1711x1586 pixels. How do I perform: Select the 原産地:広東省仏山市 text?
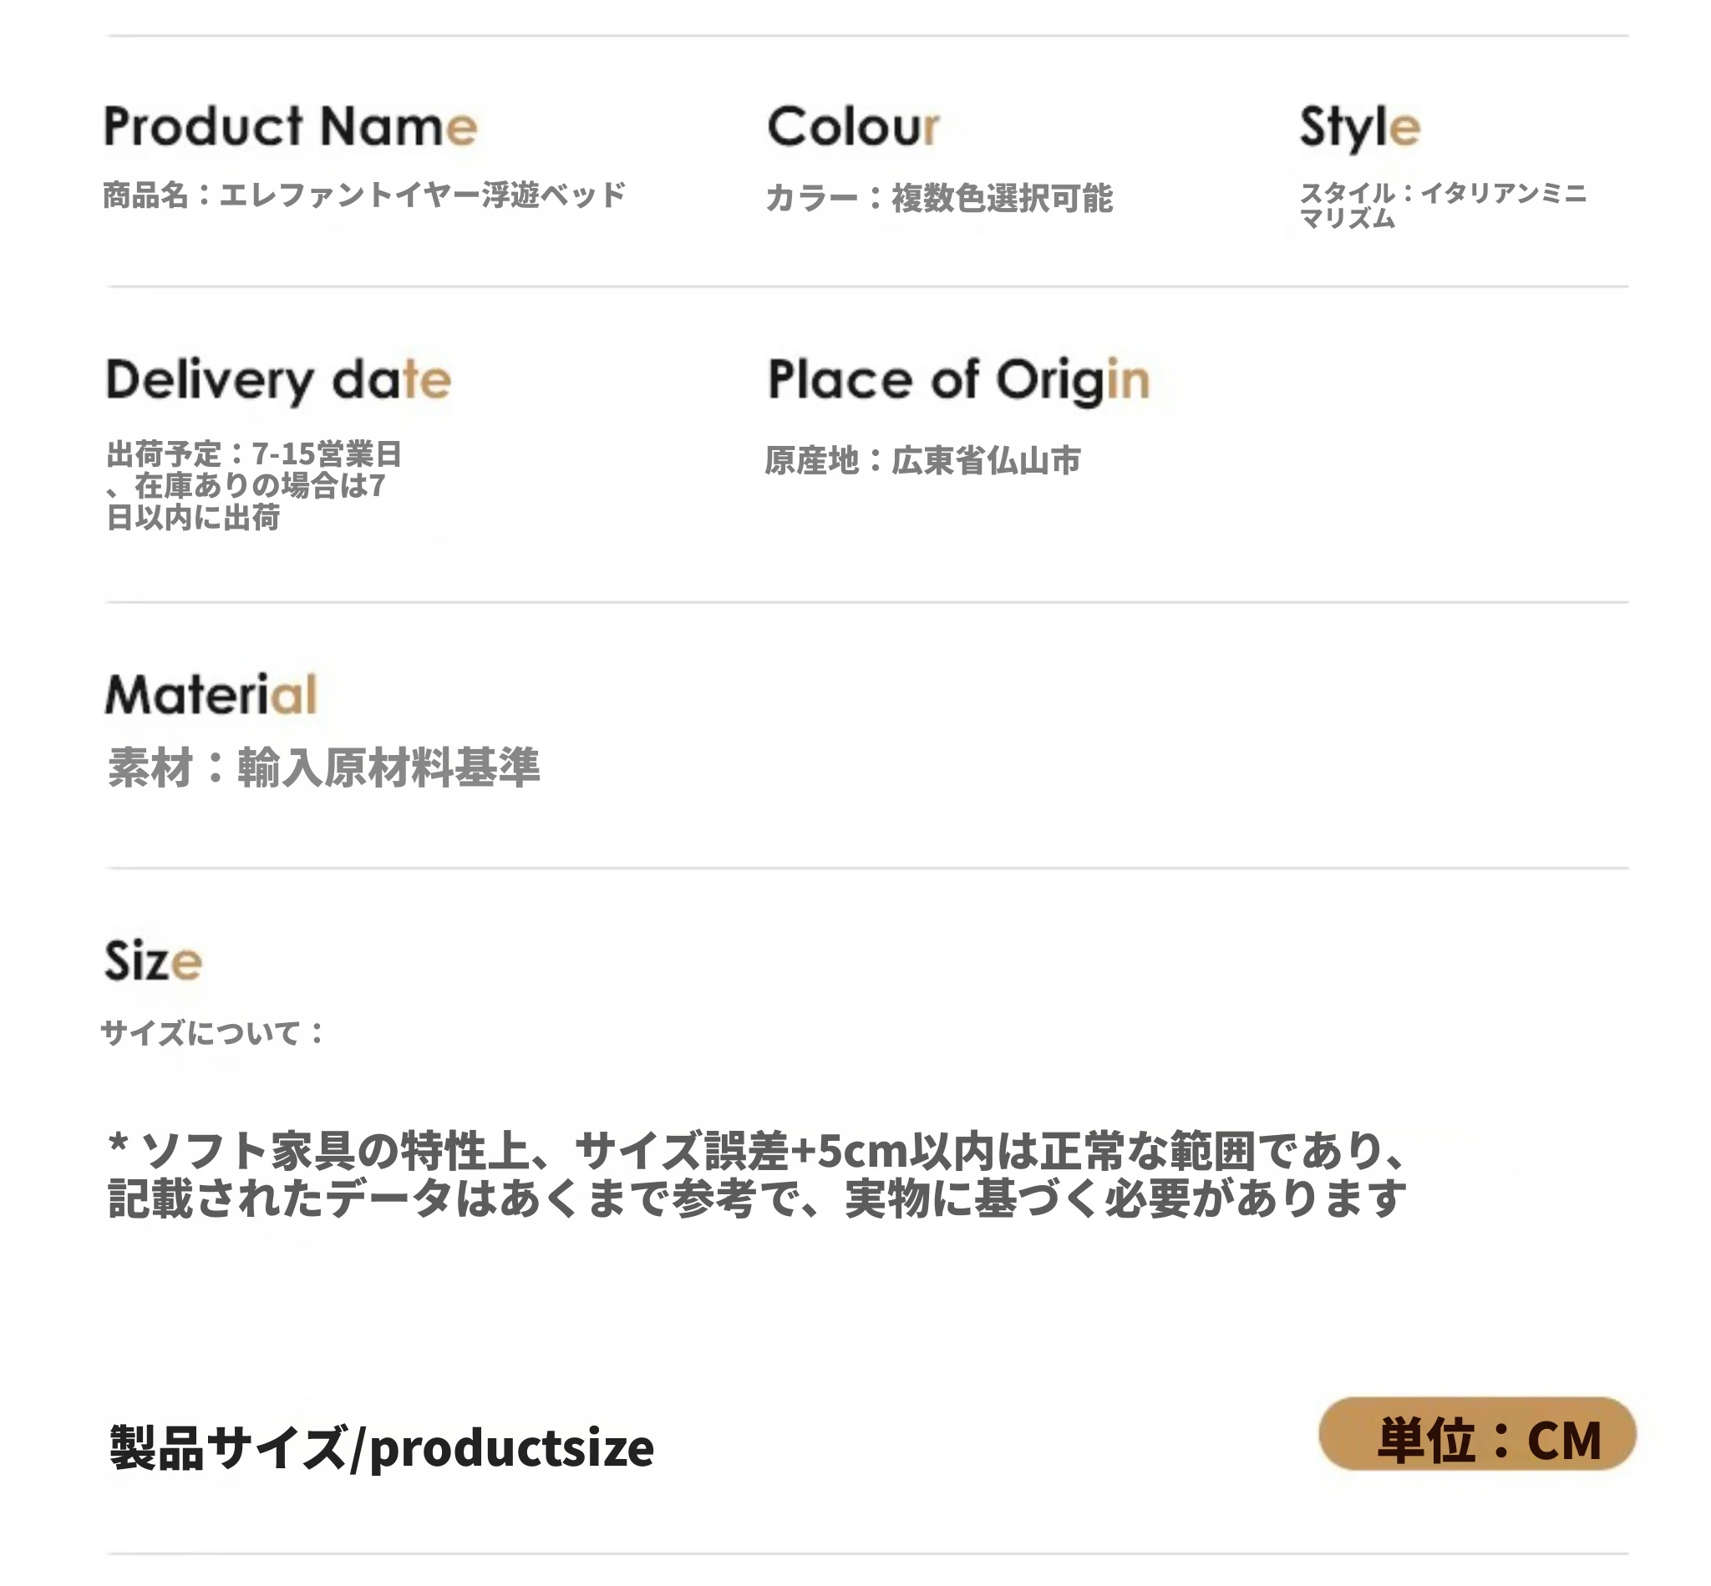922,460
